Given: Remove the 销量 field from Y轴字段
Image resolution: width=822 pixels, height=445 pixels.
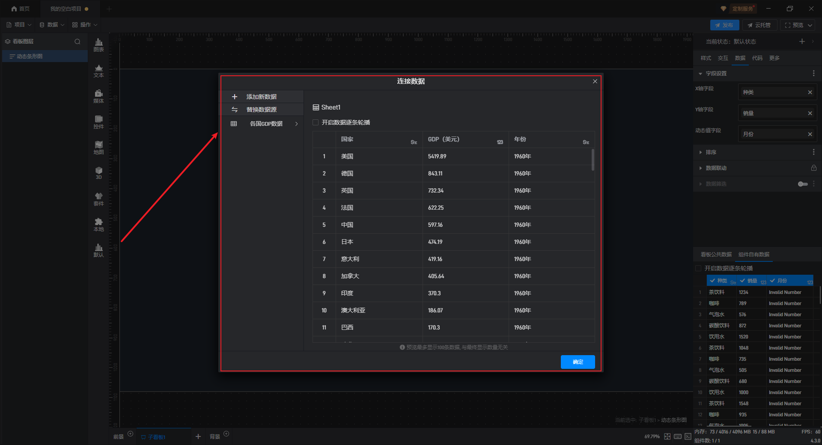Looking at the screenshot, I should (x=810, y=113).
